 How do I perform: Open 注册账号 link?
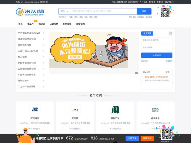(x=169, y=61)
